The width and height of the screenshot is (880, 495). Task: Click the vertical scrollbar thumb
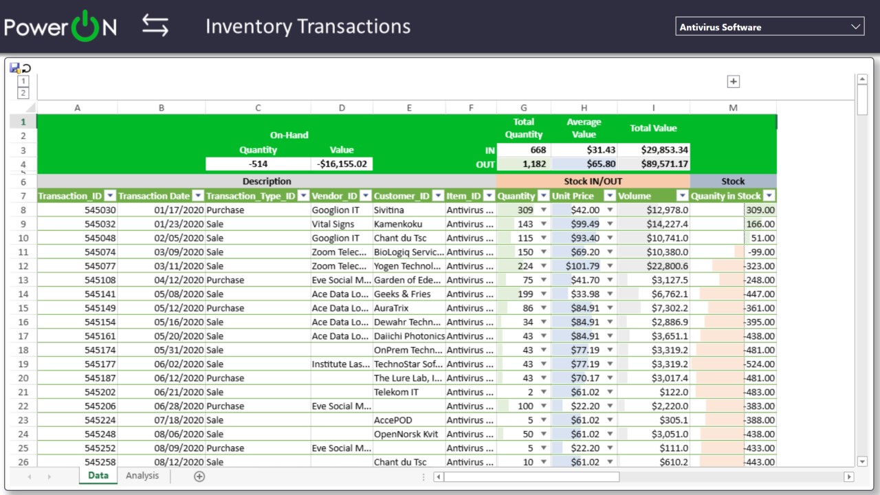coord(863,100)
